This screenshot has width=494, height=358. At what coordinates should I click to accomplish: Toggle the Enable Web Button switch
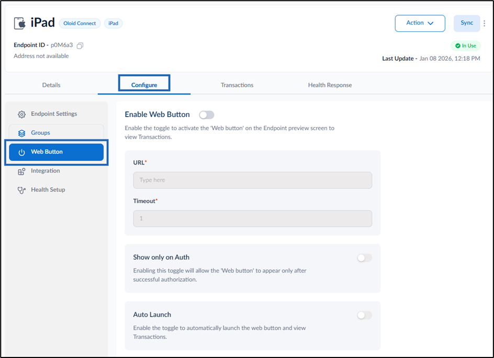click(x=207, y=115)
